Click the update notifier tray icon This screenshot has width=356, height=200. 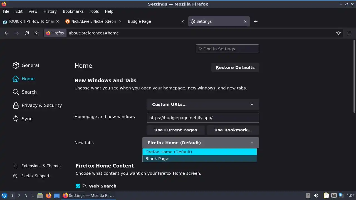[341, 196]
